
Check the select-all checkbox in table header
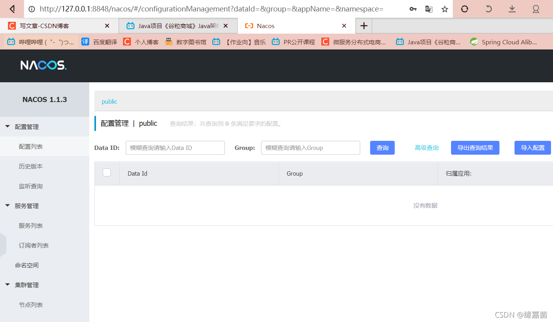106,172
